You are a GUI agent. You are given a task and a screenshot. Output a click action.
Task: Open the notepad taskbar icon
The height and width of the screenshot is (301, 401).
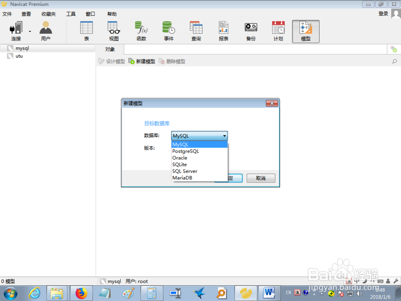104,293
